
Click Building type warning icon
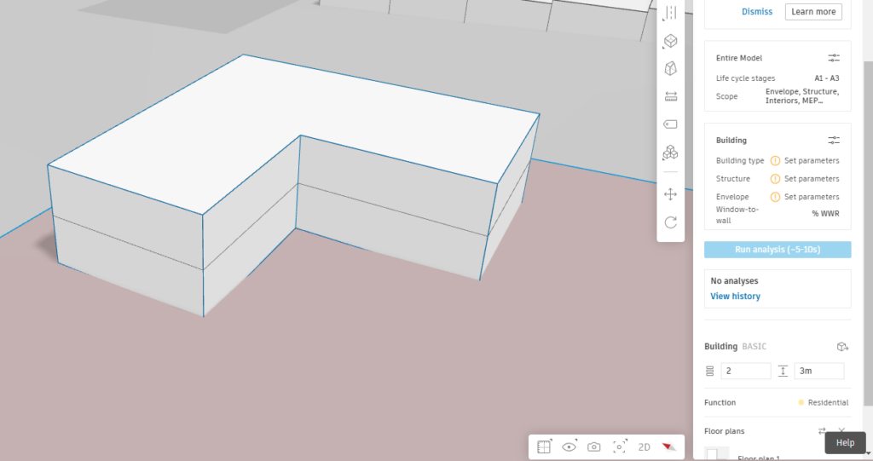tap(775, 160)
